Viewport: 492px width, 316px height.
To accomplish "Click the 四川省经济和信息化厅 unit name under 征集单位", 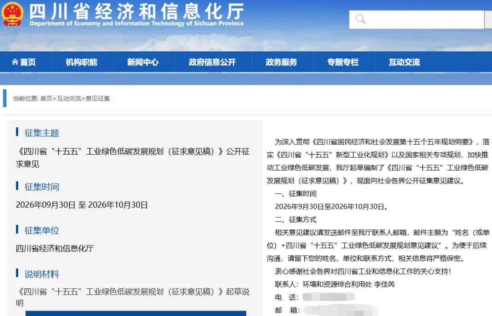I will (55, 248).
